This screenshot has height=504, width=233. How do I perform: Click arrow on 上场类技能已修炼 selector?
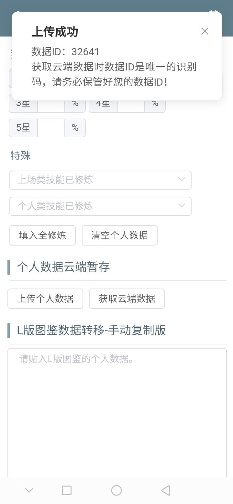click(182, 180)
